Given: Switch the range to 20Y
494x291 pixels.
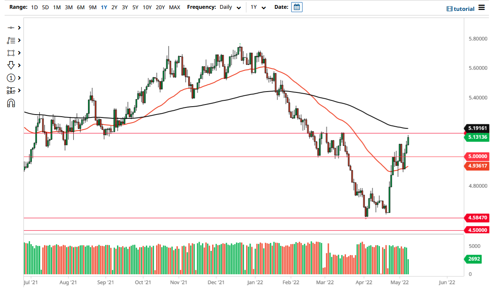Looking at the screenshot, I should tap(160, 7).
